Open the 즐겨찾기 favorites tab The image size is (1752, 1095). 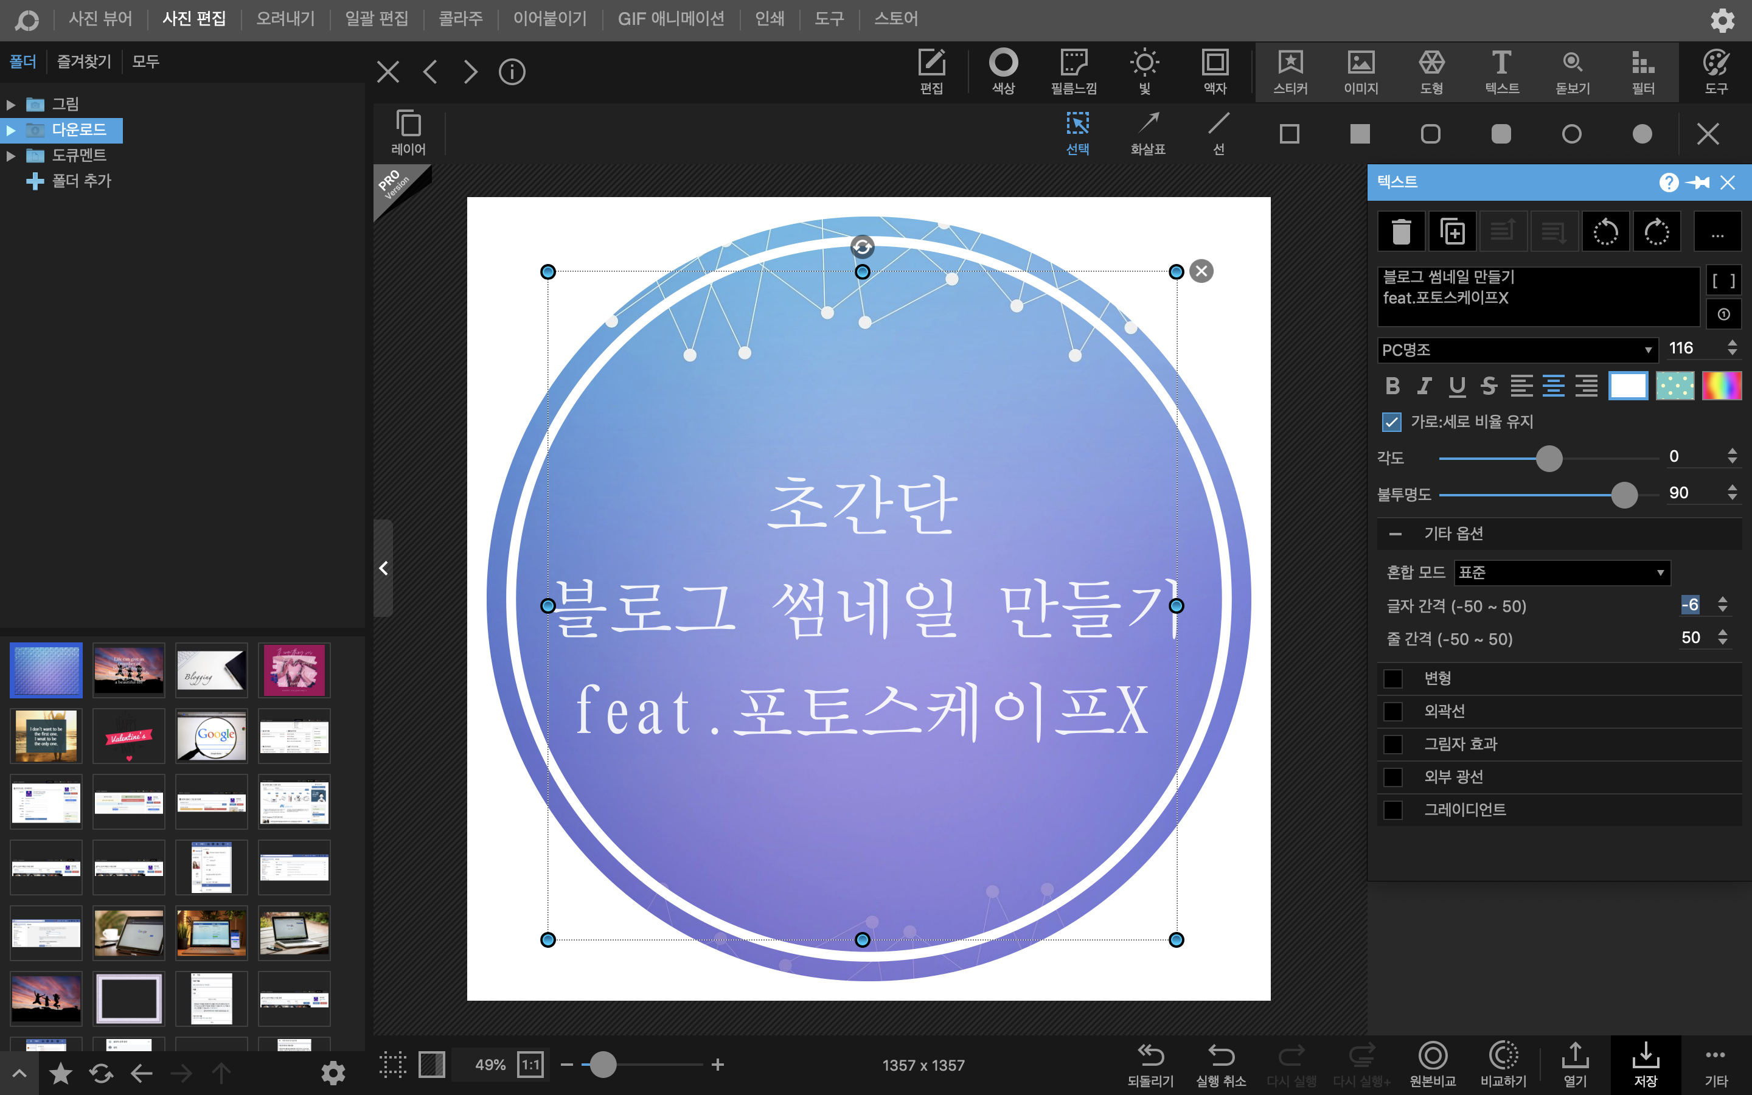click(x=84, y=61)
